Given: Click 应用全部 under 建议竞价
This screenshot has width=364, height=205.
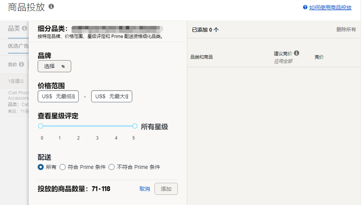Looking at the screenshot, I should [283, 61].
